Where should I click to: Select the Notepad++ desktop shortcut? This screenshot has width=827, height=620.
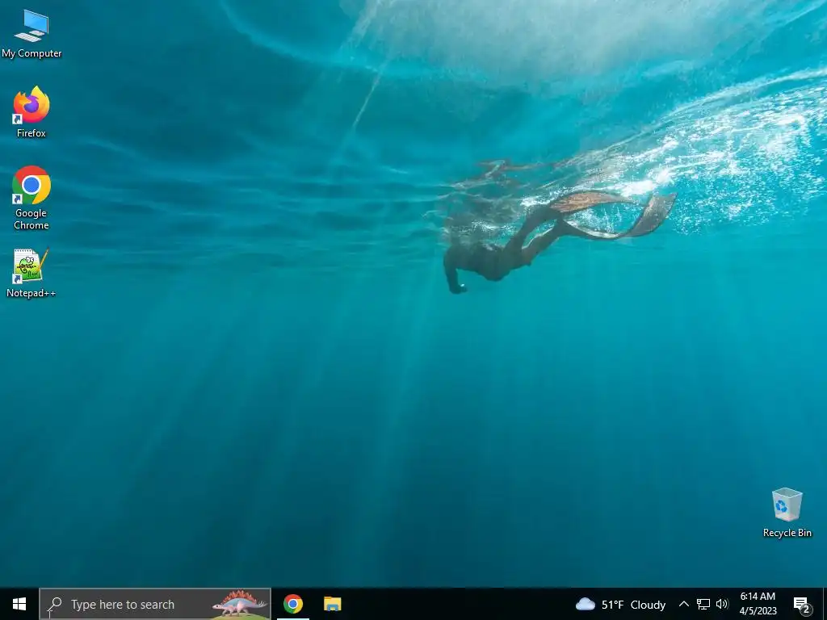[31, 273]
